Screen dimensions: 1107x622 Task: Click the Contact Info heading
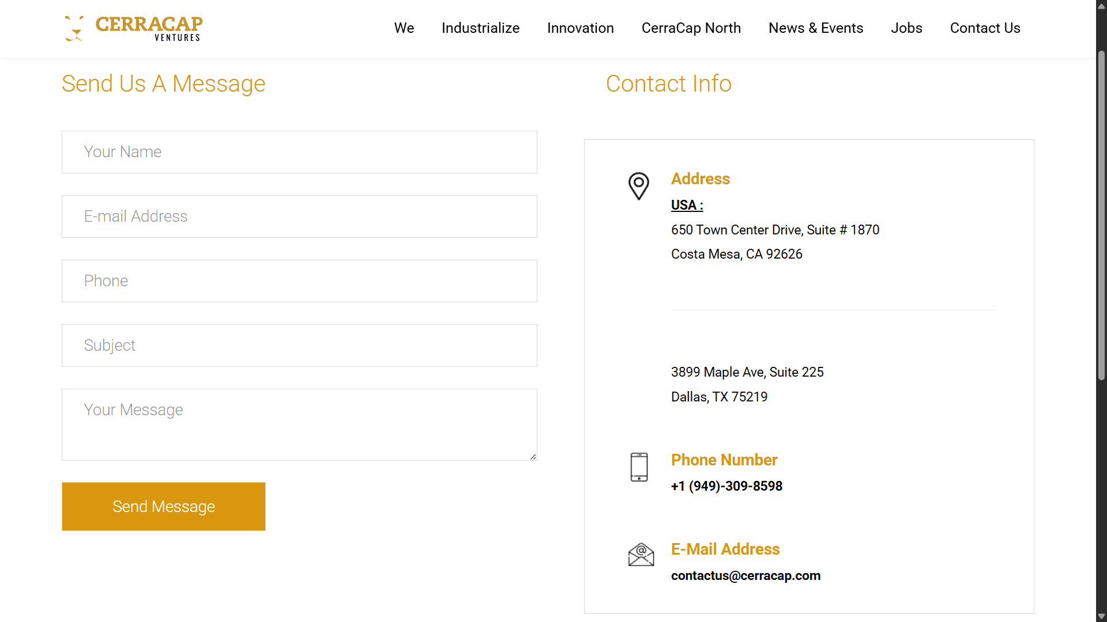coord(668,84)
